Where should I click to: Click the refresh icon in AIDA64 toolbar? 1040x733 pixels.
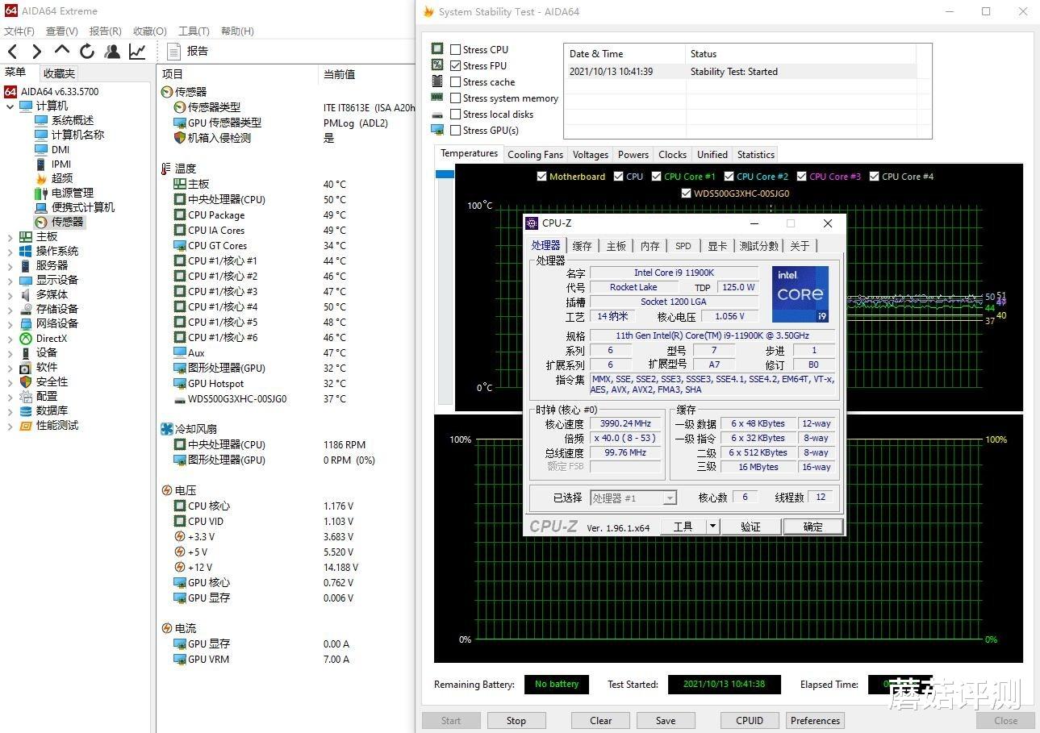tap(87, 50)
